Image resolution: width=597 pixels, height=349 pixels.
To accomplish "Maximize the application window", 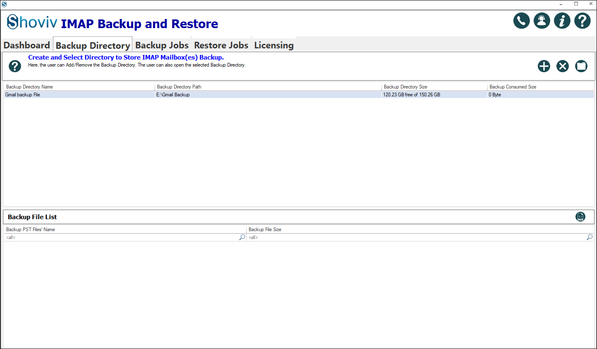I will [576, 4].
